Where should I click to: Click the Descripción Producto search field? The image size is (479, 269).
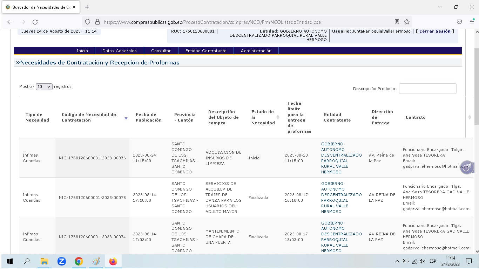pyautogui.click(x=427, y=89)
